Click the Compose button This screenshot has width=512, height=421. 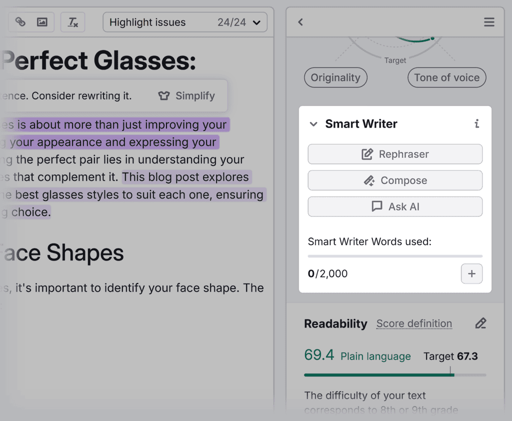point(395,180)
